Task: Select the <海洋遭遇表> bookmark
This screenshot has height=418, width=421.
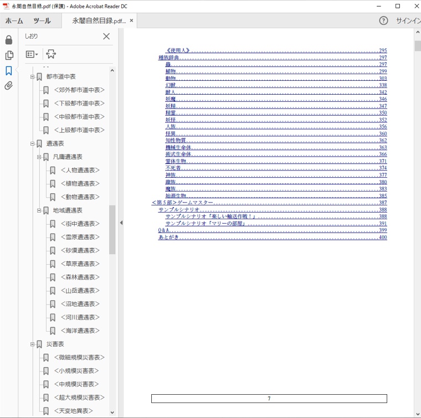Action: pos(80,331)
